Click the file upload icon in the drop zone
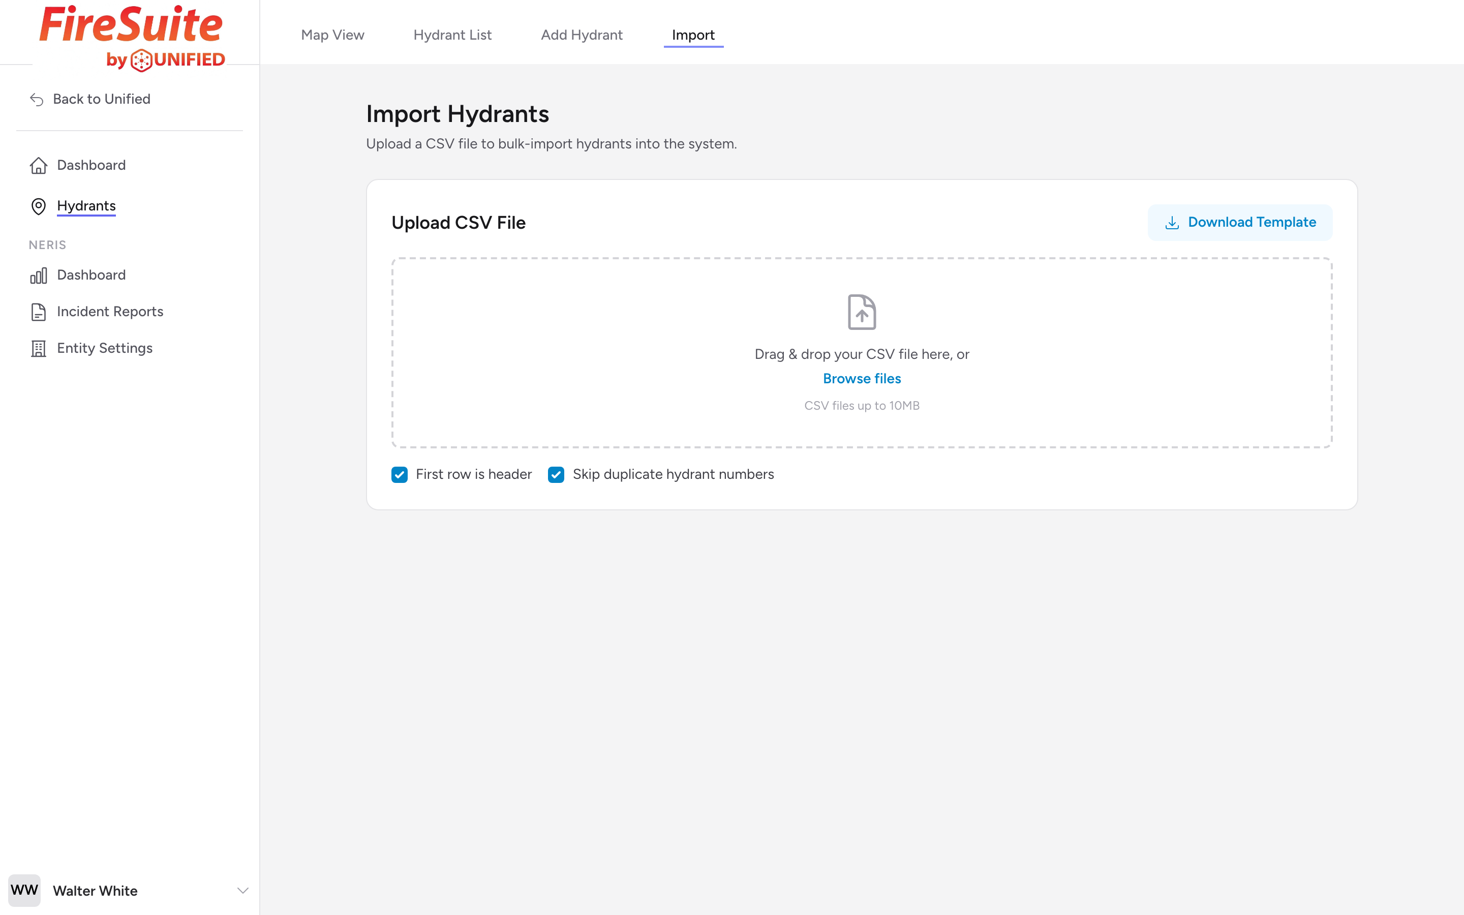 [x=862, y=312]
